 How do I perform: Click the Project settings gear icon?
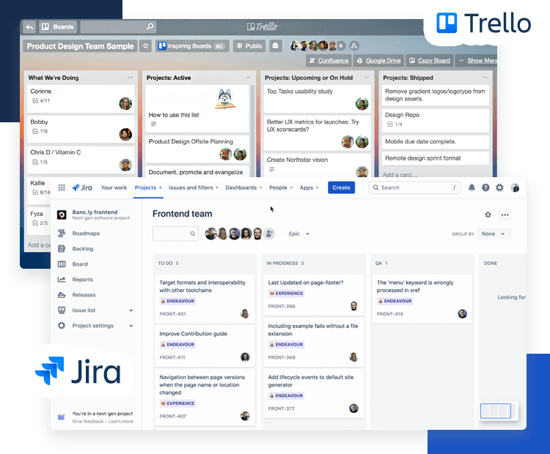62,326
